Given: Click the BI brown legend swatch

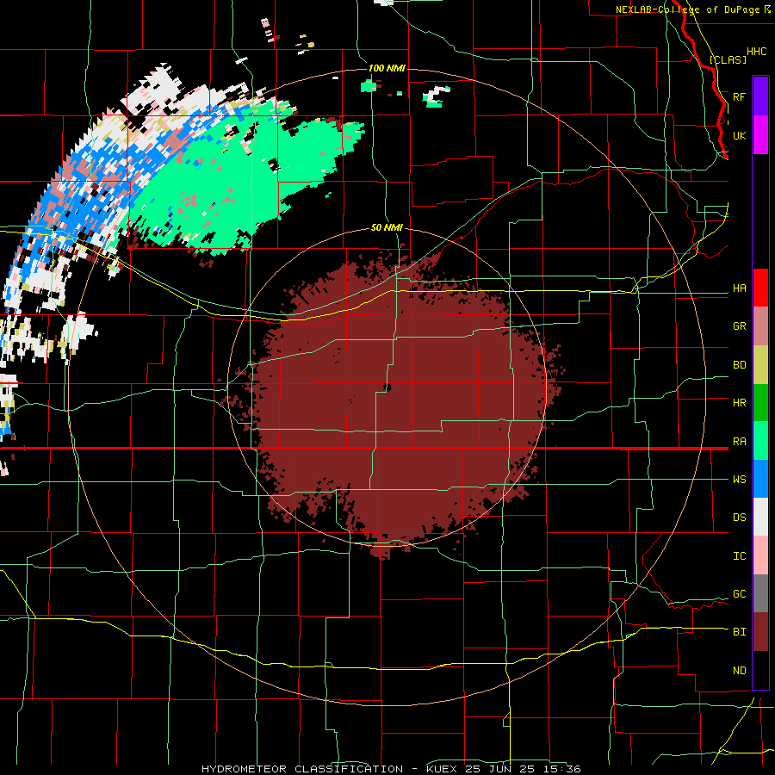Looking at the screenshot, I should (x=760, y=632).
